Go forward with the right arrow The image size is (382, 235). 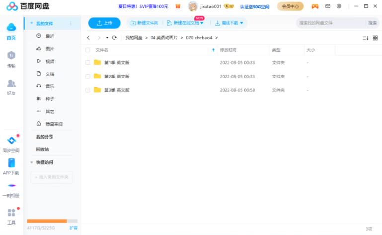pyautogui.click(x=99, y=38)
